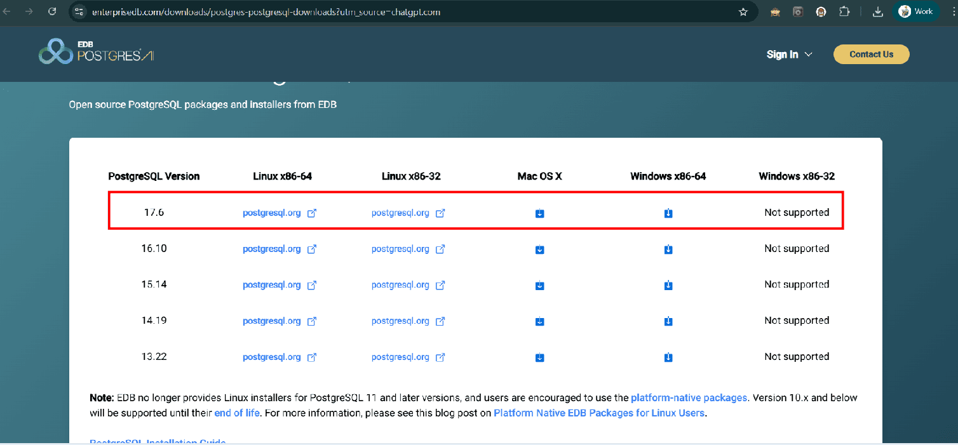Open the gold crown extension icon

[x=775, y=12]
